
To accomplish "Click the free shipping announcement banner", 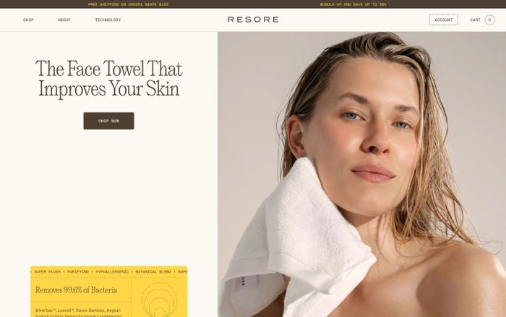I will [128, 4].
